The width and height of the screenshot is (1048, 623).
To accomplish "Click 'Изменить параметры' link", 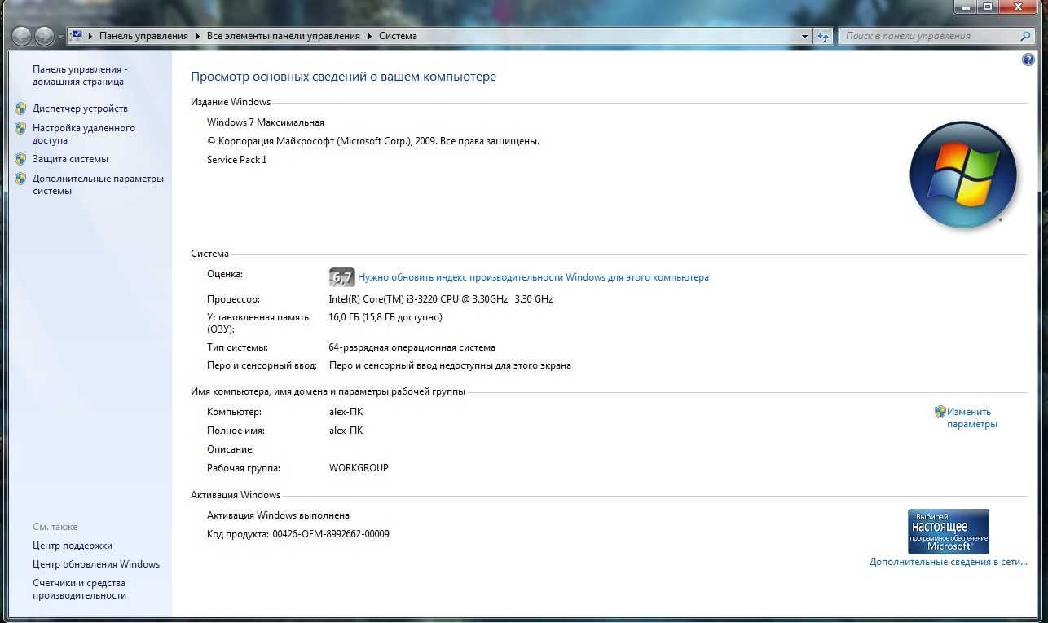I will [971, 418].
